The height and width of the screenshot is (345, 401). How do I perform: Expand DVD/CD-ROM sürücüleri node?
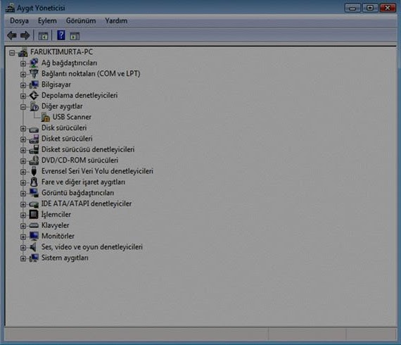coord(23,161)
